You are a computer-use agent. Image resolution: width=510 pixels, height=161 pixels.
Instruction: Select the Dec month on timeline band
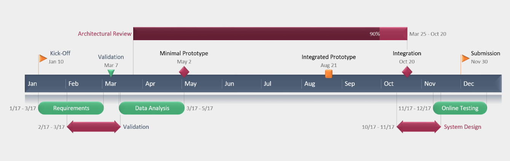469,84
